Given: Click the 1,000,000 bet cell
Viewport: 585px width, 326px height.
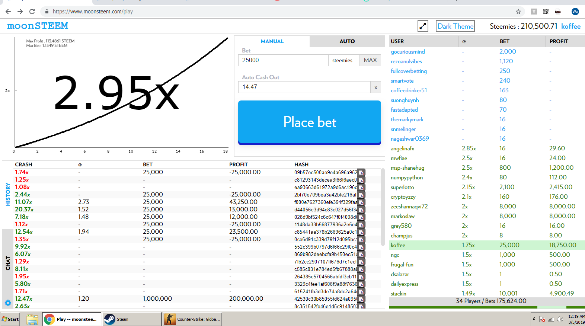Looking at the screenshot, I should click(157, 299).
